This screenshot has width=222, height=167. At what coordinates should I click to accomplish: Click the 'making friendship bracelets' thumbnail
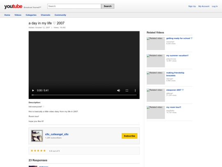pos(156,78)
